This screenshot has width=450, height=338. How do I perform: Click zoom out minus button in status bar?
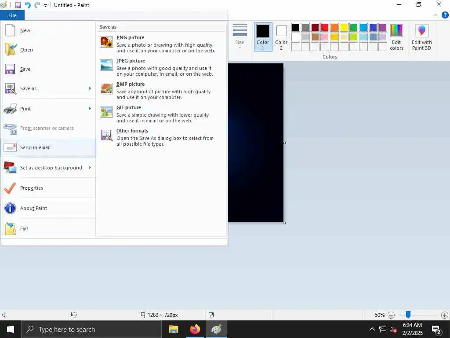point(391,315)
